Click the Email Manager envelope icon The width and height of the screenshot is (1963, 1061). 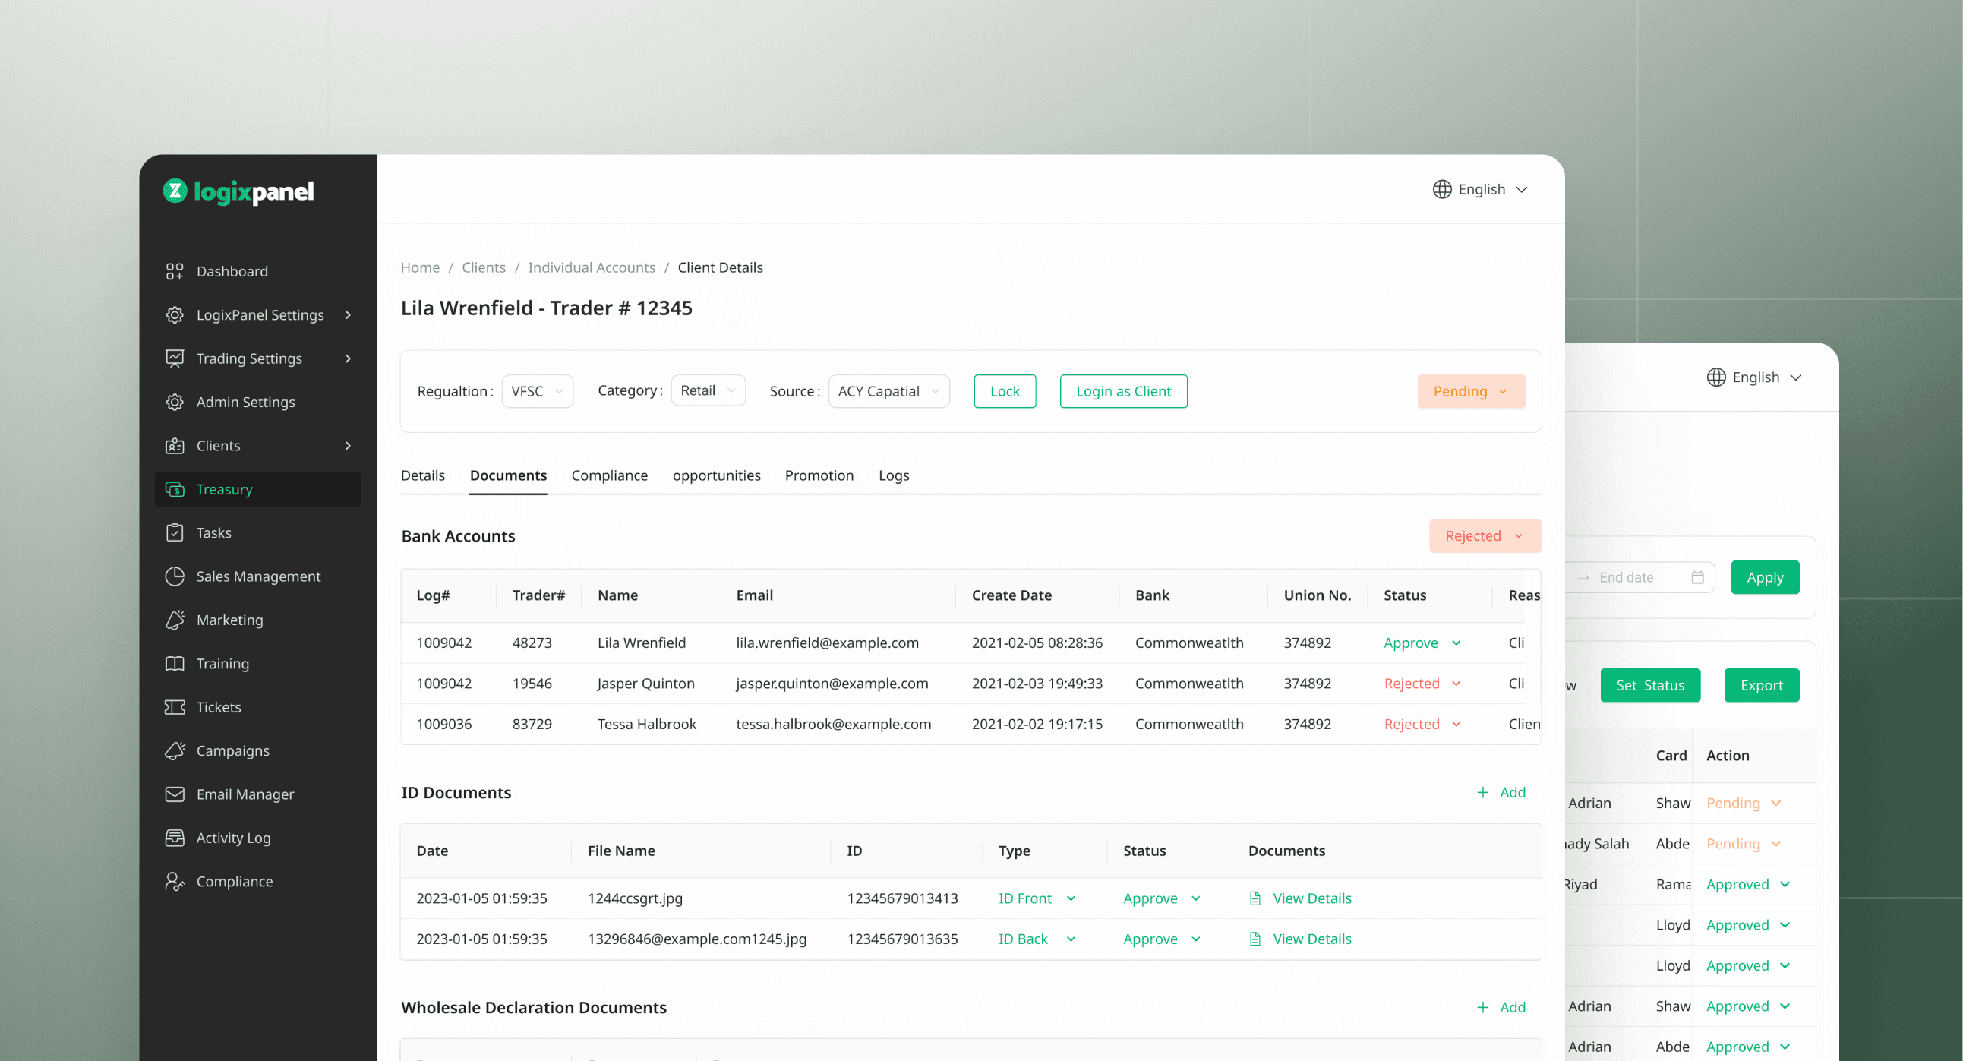pos(175,794)
